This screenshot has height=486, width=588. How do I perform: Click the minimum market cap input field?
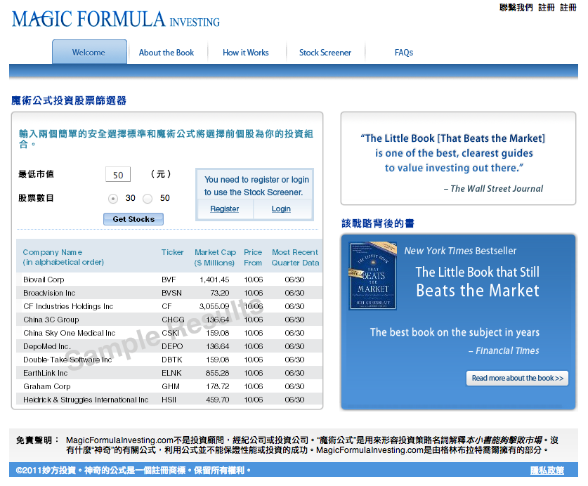tap(118, 175)
